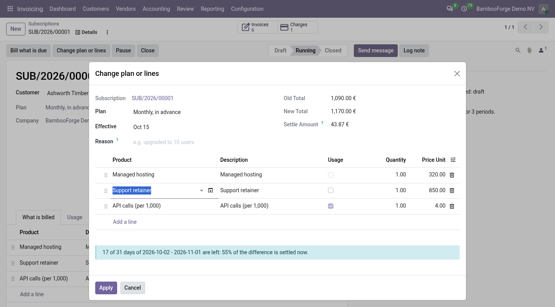This screenshot has width=555, height=307.
Task: Toggle Usage checkbox for Support retainer
Action: [x=331, y=190]
